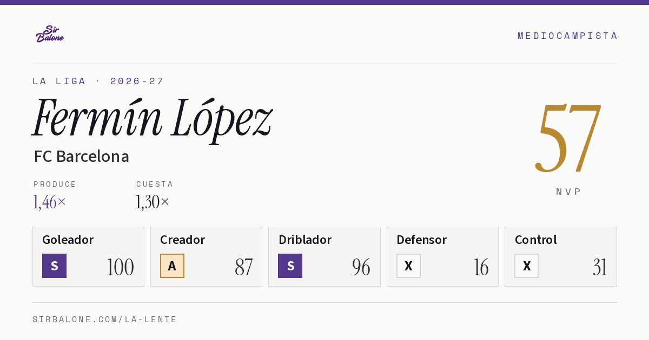This screenshot has width=649, height=340.
Task: Click the Defensor score 16
Action: [481, 267]
